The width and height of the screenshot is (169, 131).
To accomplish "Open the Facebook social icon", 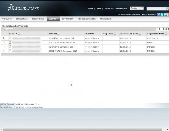I will (x=159, y=15).
